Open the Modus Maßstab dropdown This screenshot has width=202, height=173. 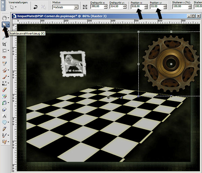pyautogui.click(x=76, y=7)
